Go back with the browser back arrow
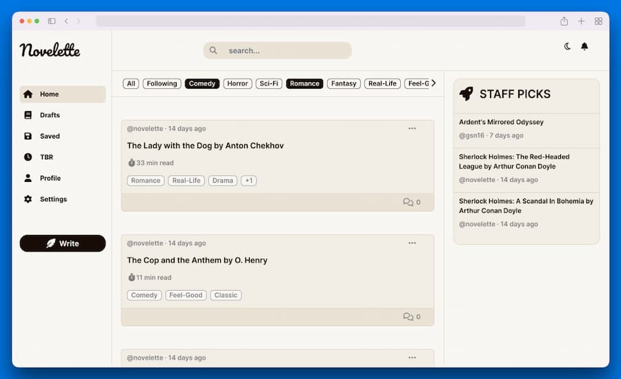Image resolution: width=621 pixels, height=379 pixels. pyautogui.click(x=66, y=21)
